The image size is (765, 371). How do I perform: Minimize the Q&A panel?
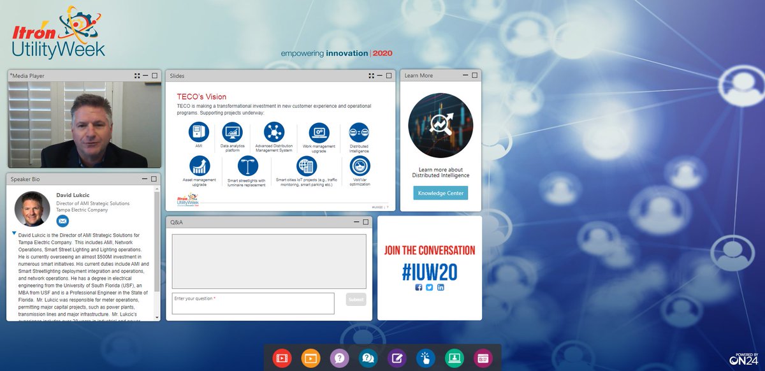tap(357, 222)
